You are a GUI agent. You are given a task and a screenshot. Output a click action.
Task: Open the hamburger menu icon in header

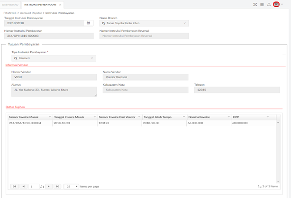click(x=262, y=4)
